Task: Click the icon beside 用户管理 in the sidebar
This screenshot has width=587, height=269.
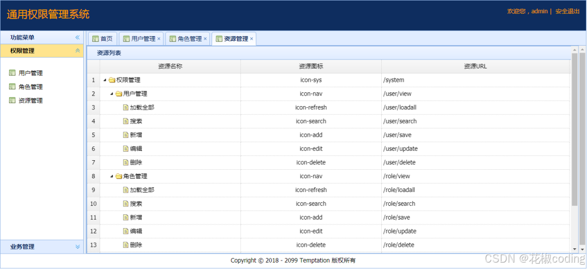Action: click(12, 73)
